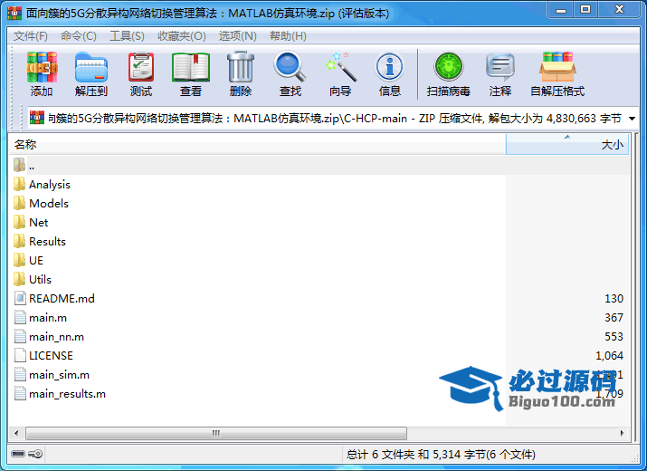This screenshot has height=471, width=647.
Task: Click the 553 size value of main_nn.m
Action: coord(614,336)
